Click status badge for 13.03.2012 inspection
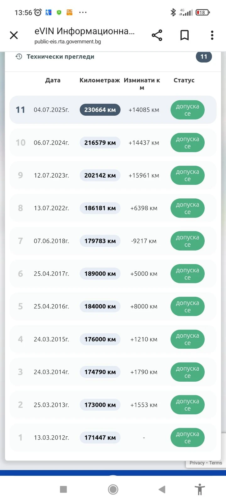 point(187,438)
